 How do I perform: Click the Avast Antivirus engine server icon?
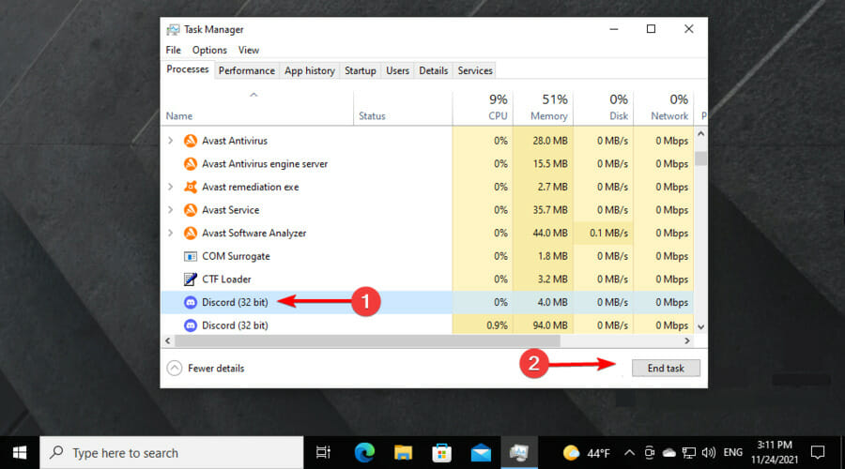191,164
